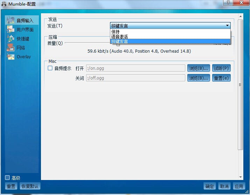Cancel with the 取消 button
The image size is (250, 195).
point(224,186)
